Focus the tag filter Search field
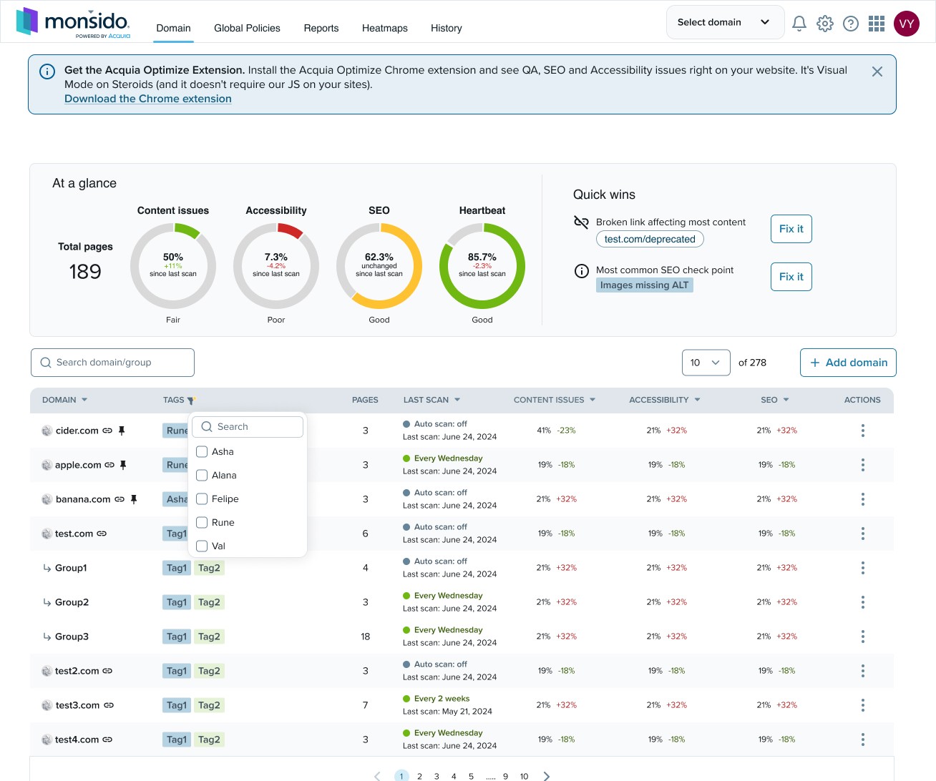 [248, 427]
